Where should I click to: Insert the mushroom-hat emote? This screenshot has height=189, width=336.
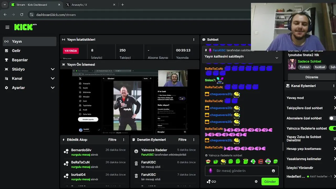[x=208, y=161]
